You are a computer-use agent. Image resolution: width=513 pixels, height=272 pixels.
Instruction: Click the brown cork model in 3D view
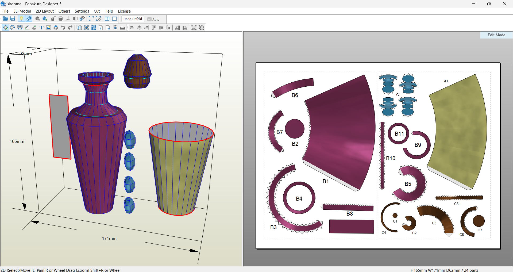coord(137,71)
